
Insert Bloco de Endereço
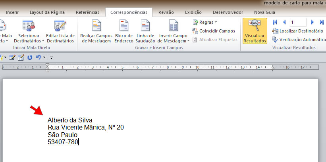click(124, 32)
